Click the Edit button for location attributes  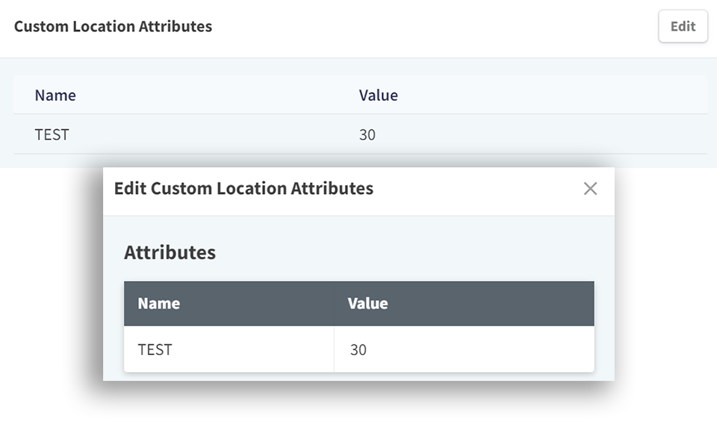683,27
